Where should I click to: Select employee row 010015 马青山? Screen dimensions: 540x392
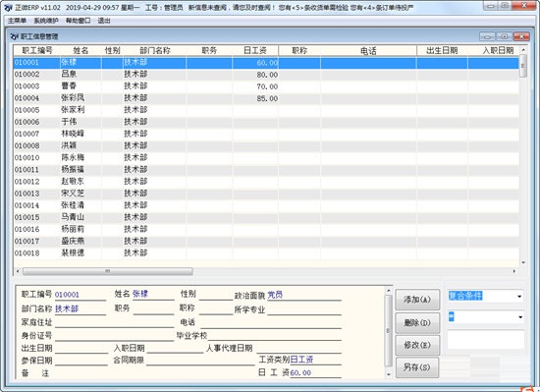click(x=266, y=217)
